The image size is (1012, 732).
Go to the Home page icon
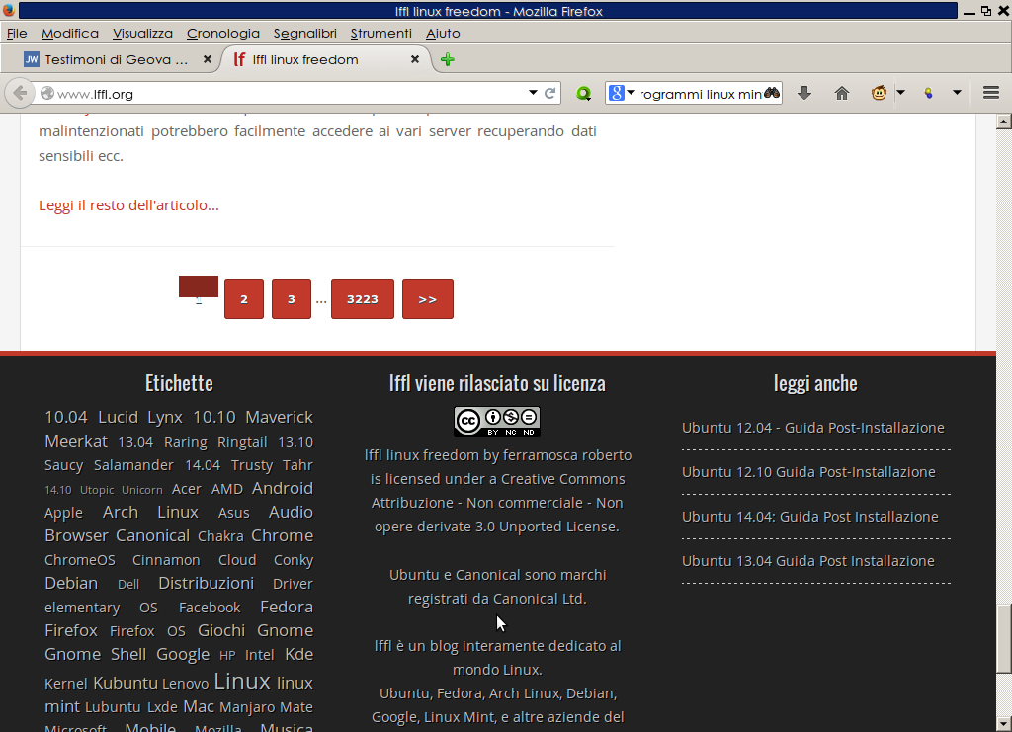tap(842, 94)
